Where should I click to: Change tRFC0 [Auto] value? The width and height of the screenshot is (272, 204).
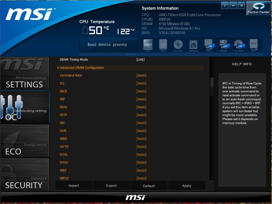141,178
